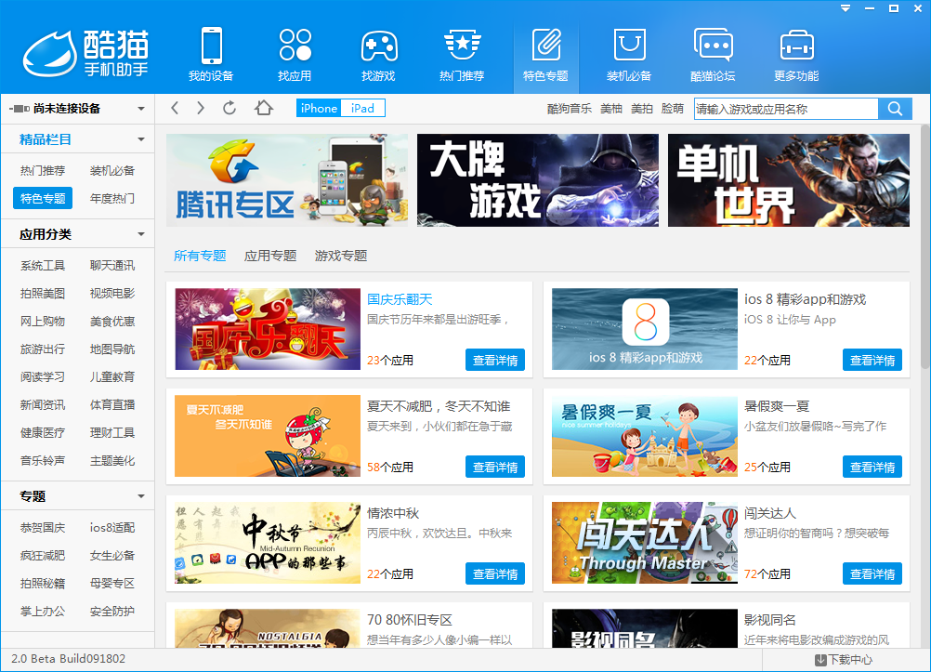Image resolution: width=931 pixels, height=672 pixels.
Task: Click 查看详情 for 夏天不减肥
Action: tap(494, 467)
